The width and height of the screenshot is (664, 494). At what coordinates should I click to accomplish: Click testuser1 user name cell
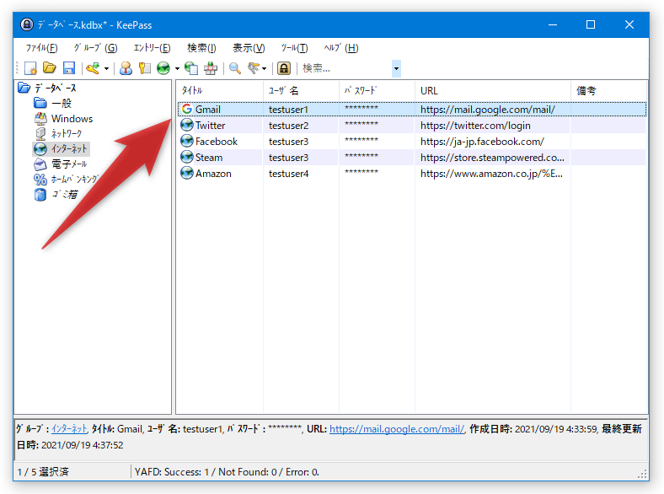288,110
